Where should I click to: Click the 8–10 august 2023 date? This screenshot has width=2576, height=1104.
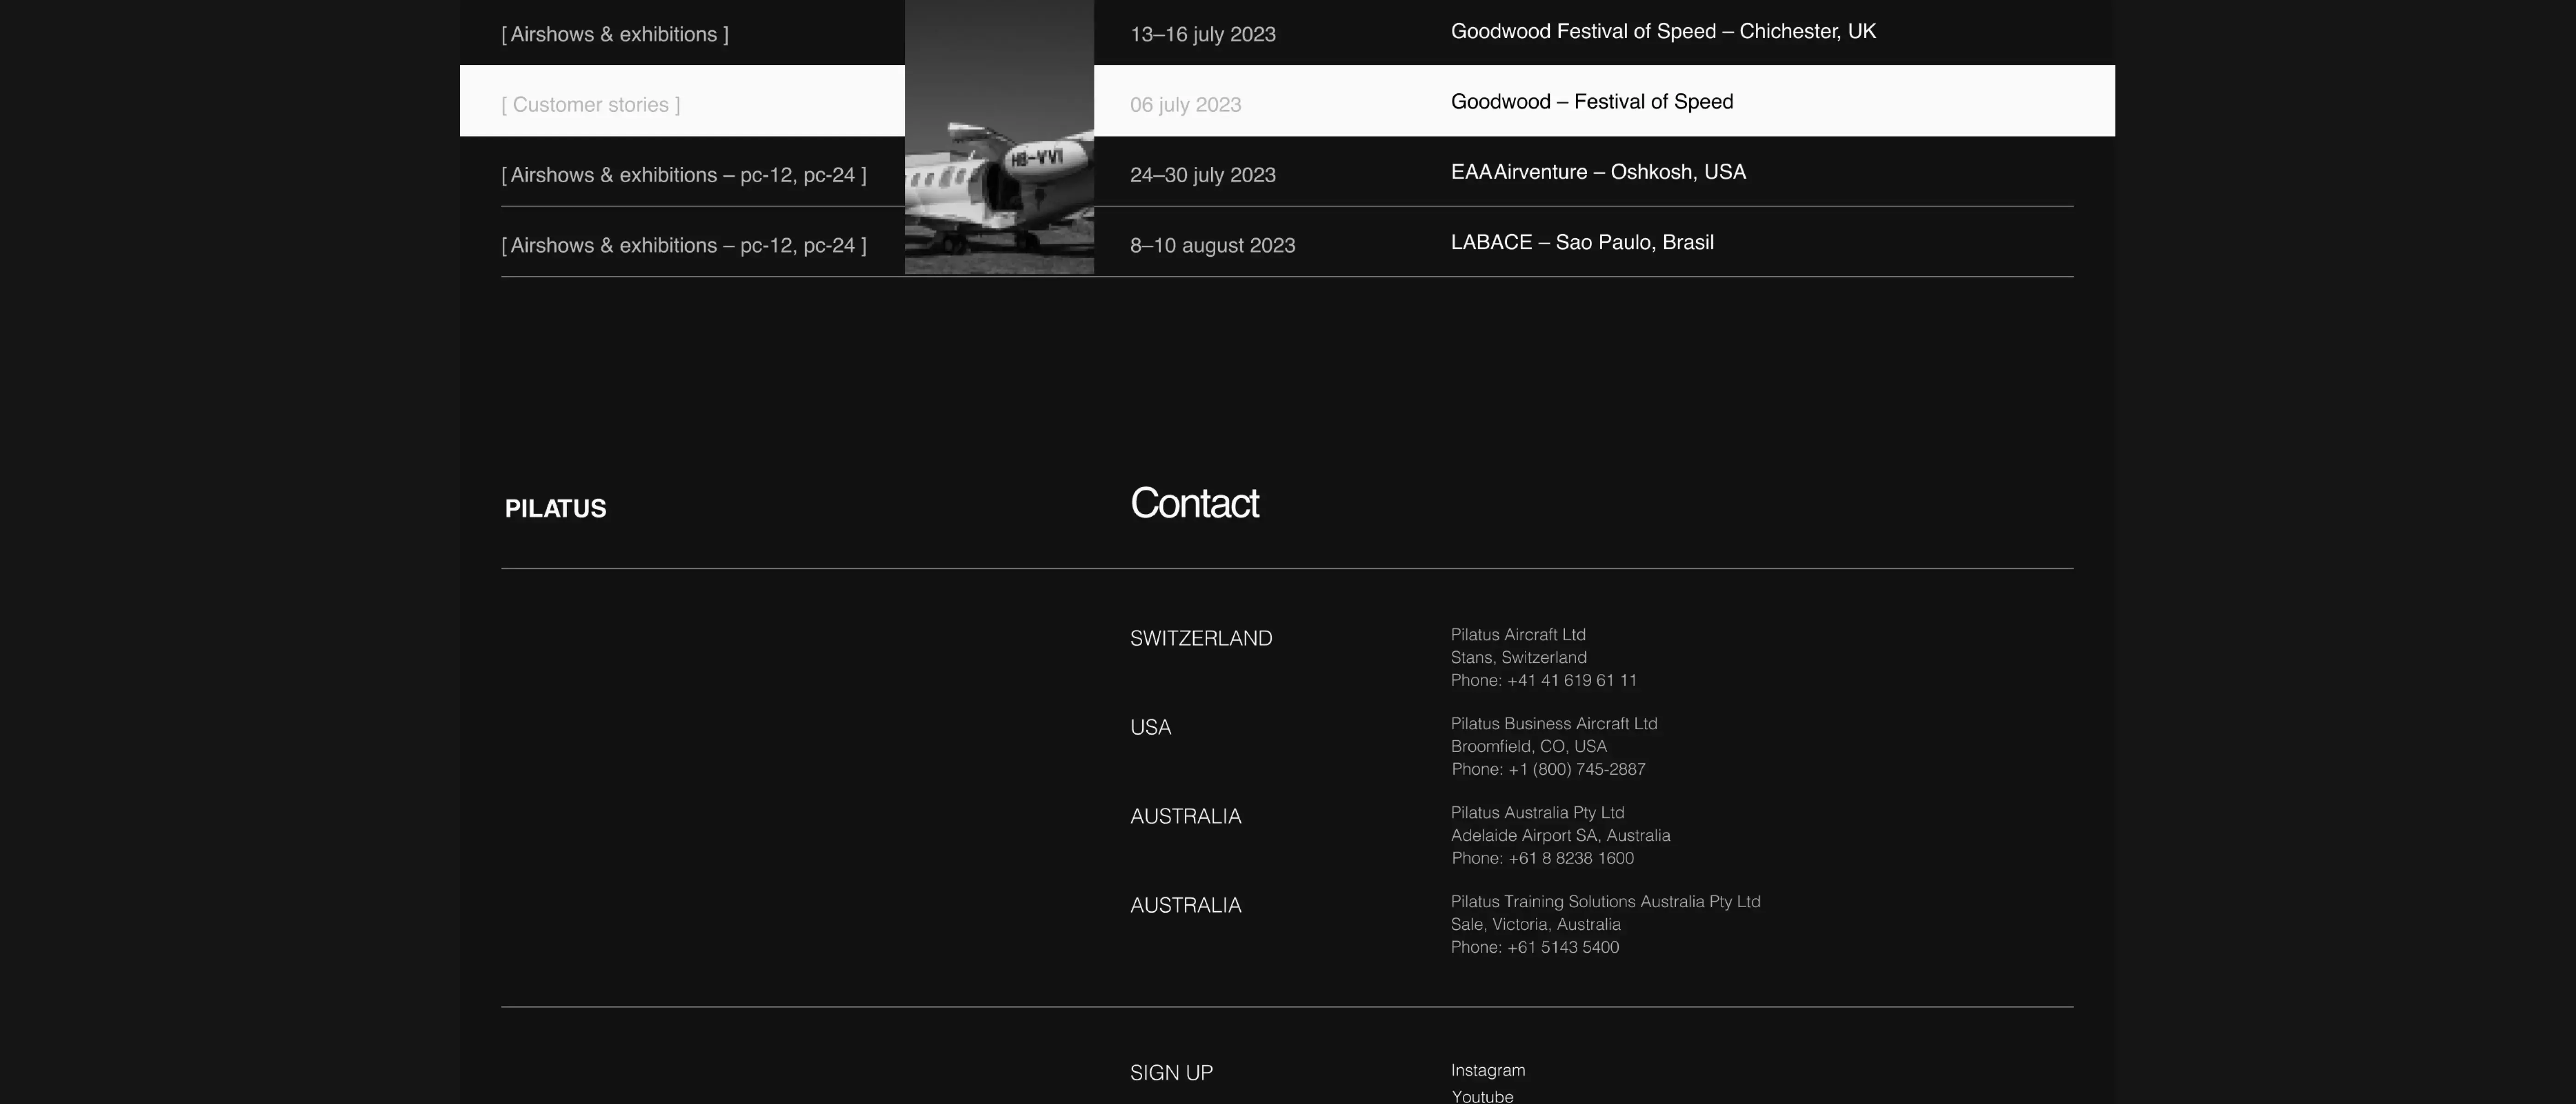pyautogui.click(x=1212, y=245)
